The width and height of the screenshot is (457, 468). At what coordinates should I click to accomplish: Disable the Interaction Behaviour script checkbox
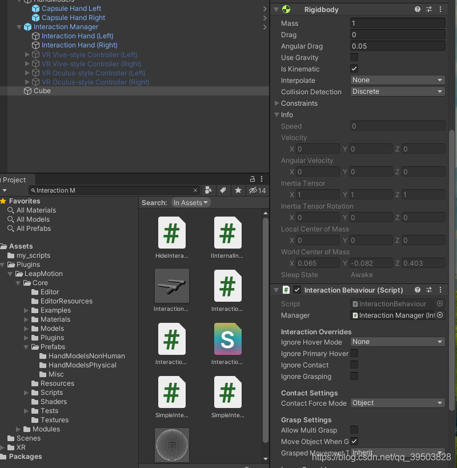click(297, 290)
